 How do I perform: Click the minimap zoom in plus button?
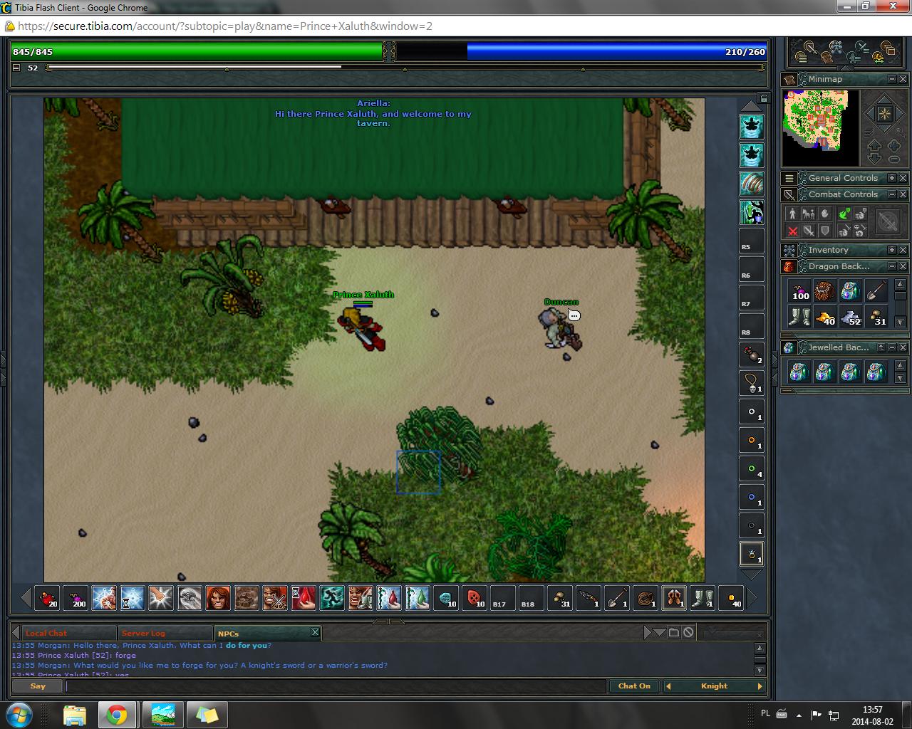(x=894, y=147)
